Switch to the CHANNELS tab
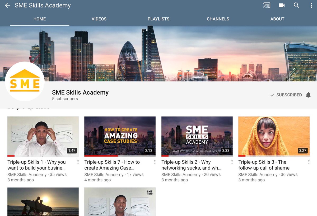Screen dimensions: 317x216 point(218,19)
